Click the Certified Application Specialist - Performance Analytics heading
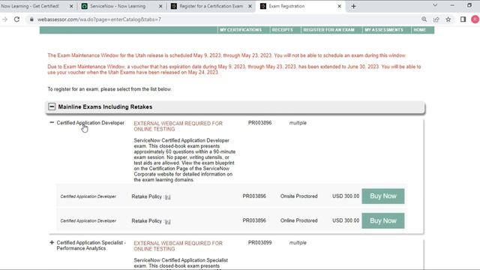This screenshot has width=480, height=270. (x=91, y=245)
